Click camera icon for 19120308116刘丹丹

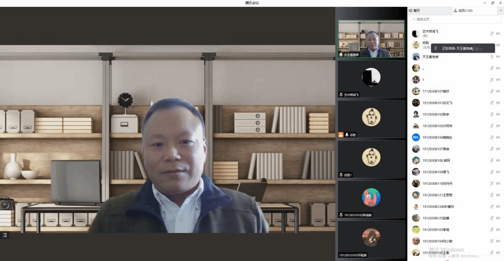click(498, 183)
